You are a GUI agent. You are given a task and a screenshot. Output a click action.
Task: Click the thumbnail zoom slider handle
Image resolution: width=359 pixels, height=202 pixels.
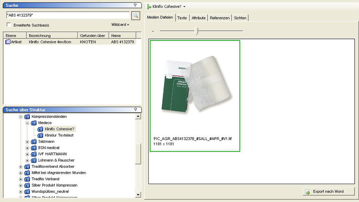(196, 31)
